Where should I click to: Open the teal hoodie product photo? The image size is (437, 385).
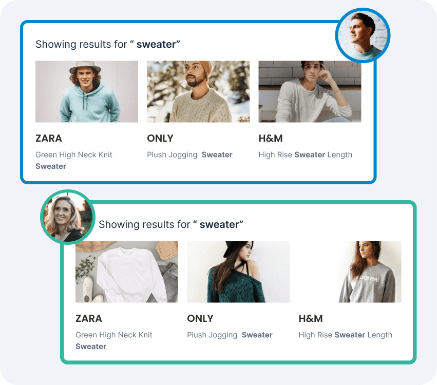(x=87, y=92)
